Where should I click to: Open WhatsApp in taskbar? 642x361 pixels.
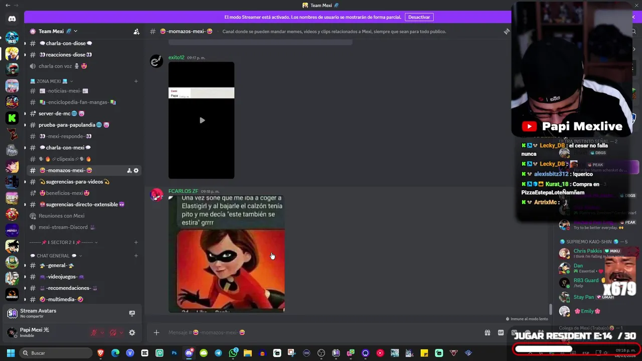[233, 353]
